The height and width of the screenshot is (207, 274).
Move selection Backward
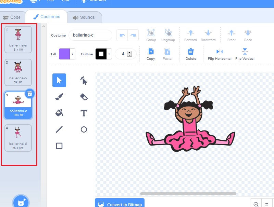pyautogui.click(x=208, y=36)
